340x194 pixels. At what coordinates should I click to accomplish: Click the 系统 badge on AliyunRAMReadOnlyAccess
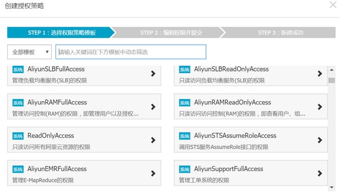(185, 103)
